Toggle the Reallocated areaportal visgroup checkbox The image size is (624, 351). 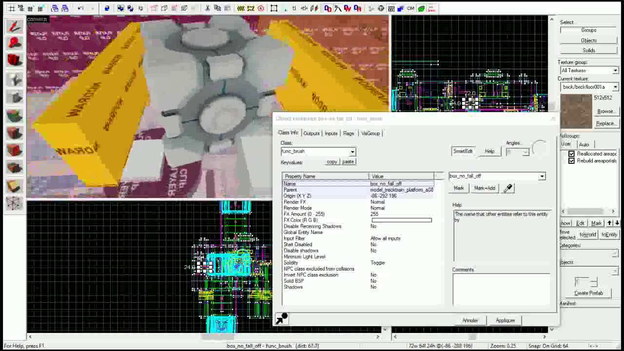coord(571,154)
